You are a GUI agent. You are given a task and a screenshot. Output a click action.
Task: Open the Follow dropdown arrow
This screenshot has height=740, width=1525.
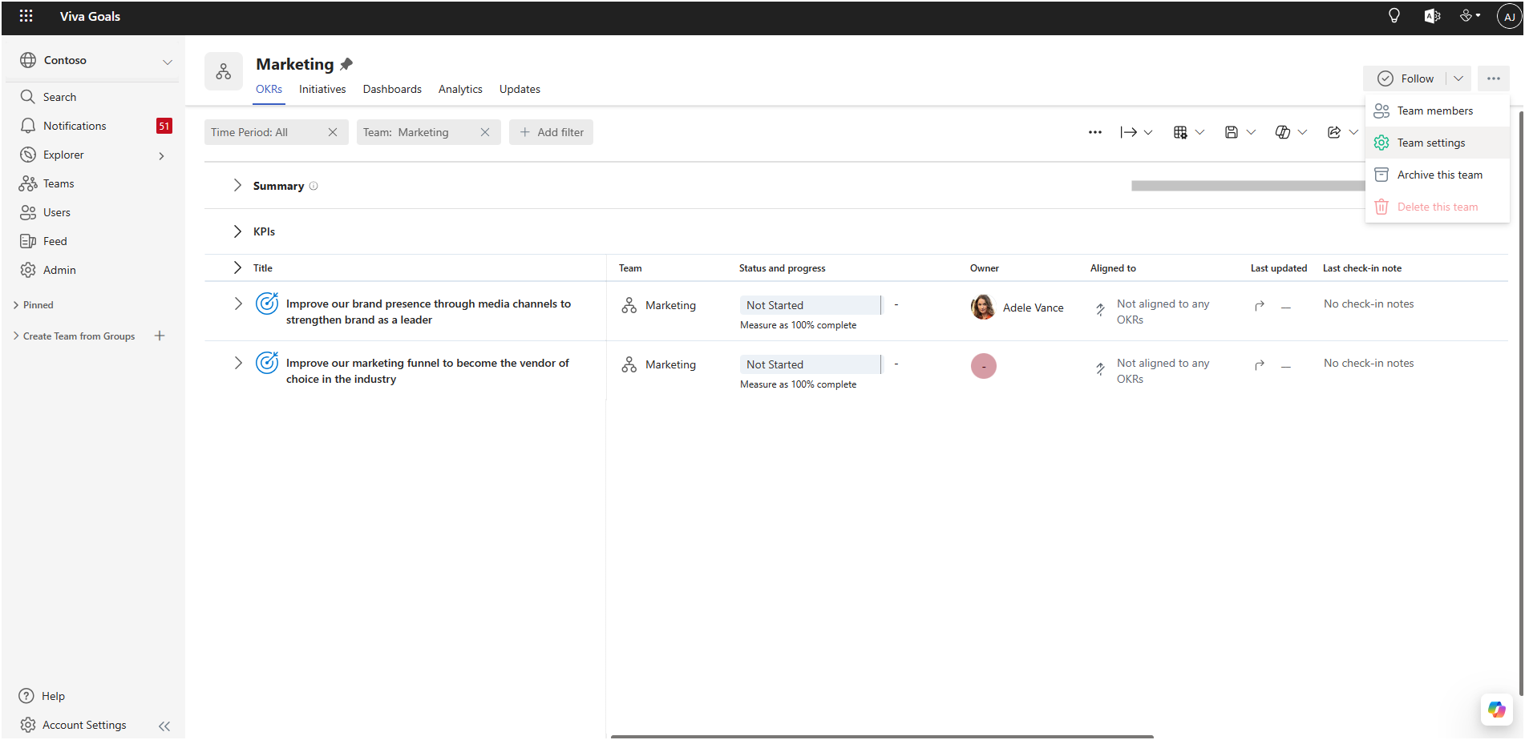click(x=1458, y=78)
